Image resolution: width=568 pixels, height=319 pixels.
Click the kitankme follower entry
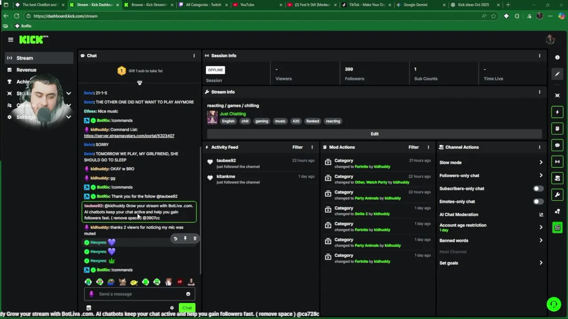pos(261,179)
